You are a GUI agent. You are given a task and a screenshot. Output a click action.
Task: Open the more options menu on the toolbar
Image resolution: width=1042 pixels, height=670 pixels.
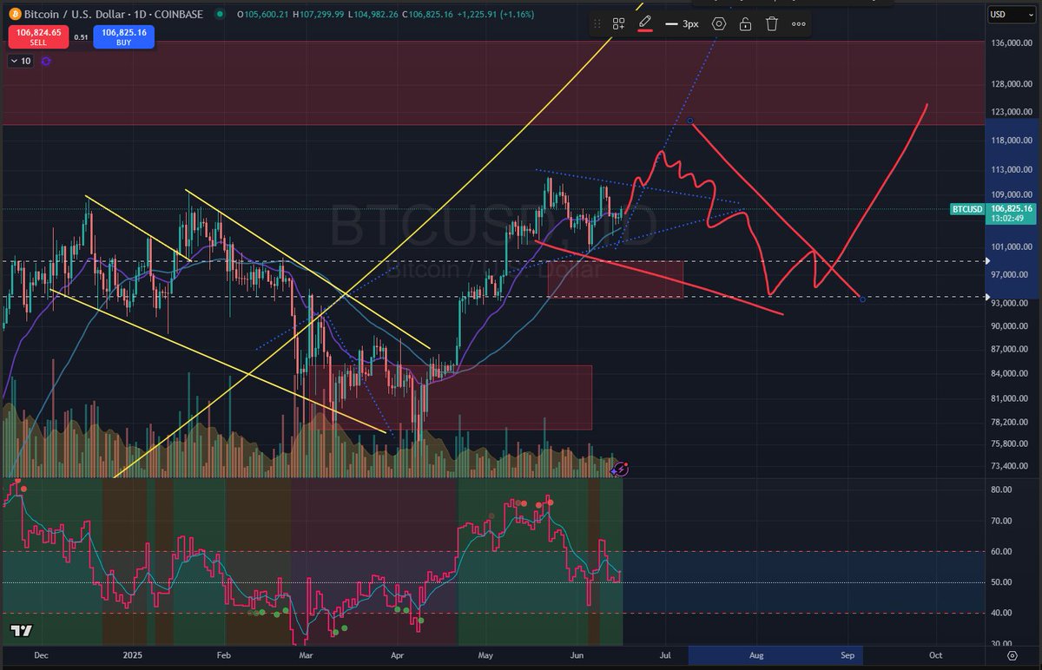[799, 23]
